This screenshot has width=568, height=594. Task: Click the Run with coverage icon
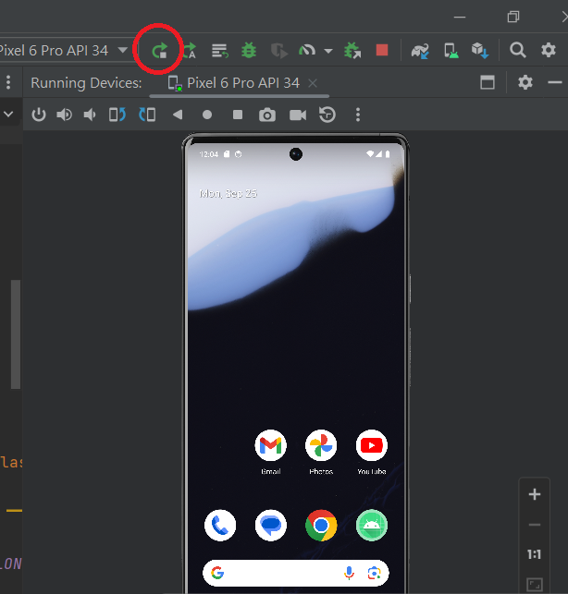(278, 51)
